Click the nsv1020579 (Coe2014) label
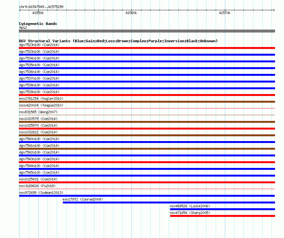The height and width of the screenshot is (238, 284). (x=38, y=119)
